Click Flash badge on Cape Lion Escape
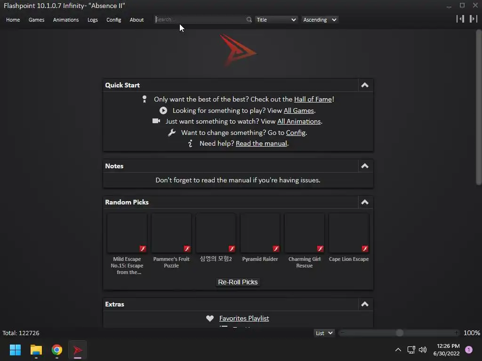Screen dimensions: 482x361 coord(365,248)
